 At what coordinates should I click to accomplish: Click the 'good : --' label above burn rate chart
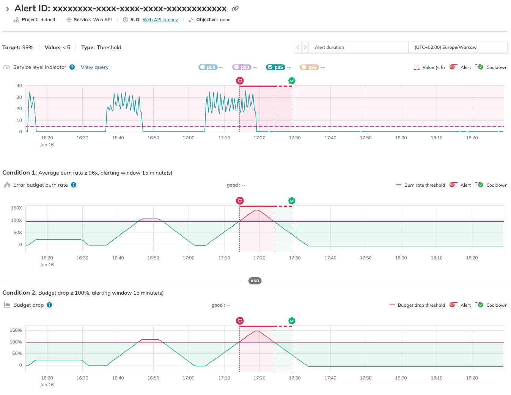tap(236, 185)
